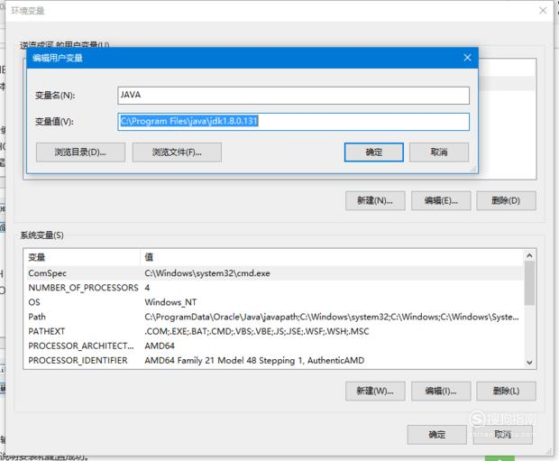The image size is (559, 461).
Task: Click the 变量值 field with jdk path
Action: 293,122
